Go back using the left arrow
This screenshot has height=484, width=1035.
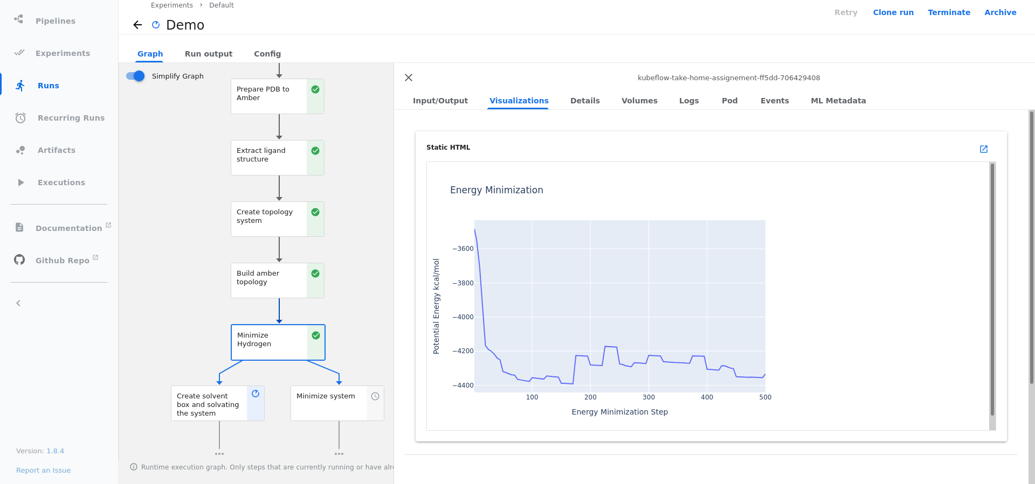click(137, 25)
